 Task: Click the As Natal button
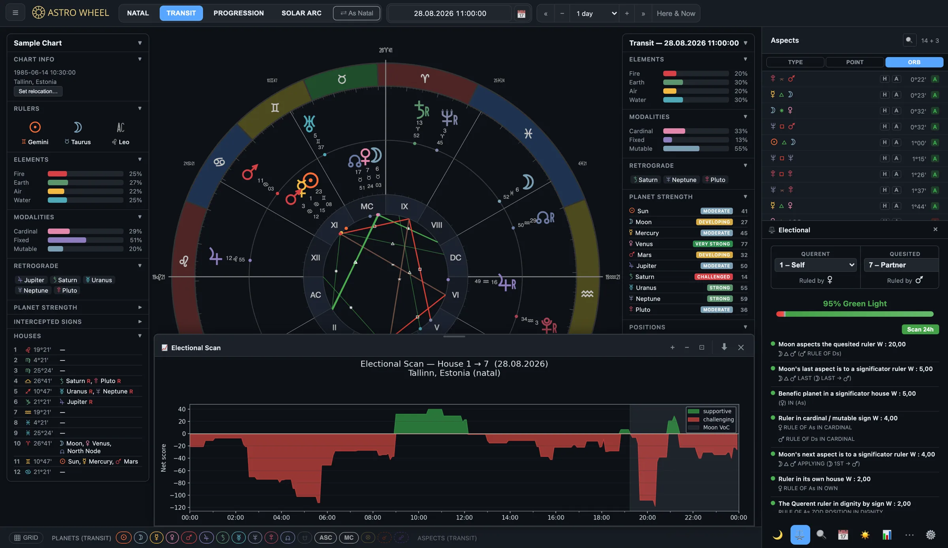tap(357, 13)
